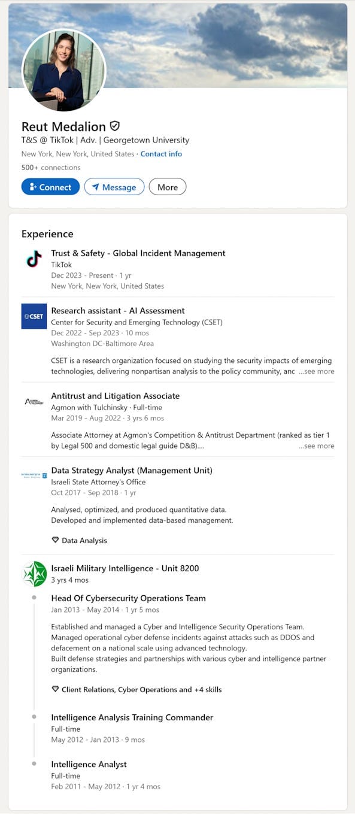Click the diamond icon beside Client Relations skills
The height and width of the screenshot is (818, 355).
pyautogui.click(x=55, y=689)
